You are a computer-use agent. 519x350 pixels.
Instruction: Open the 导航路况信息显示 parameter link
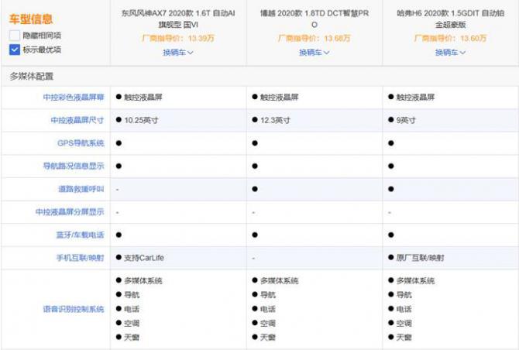click(74, 166)
